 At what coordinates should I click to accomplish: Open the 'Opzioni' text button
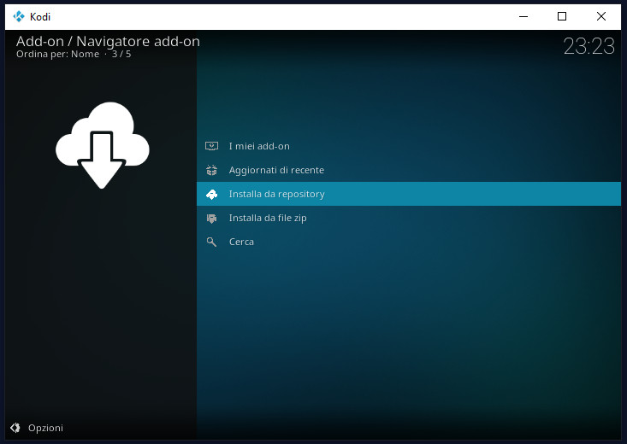[45, 428]
